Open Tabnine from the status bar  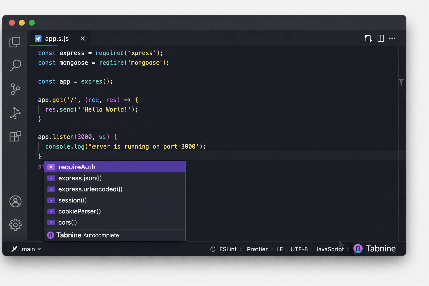click(x=375, y=249)
